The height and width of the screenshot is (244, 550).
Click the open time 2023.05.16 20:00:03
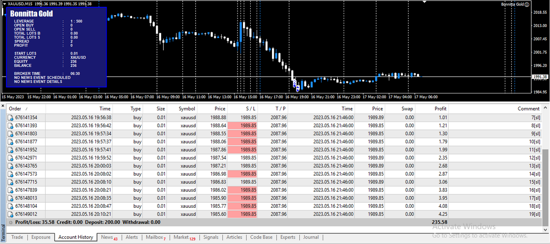[91, 166]
